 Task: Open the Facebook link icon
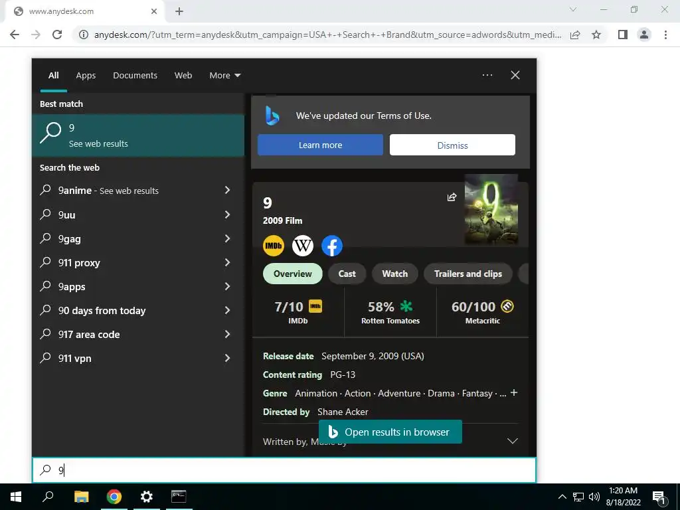332,246
